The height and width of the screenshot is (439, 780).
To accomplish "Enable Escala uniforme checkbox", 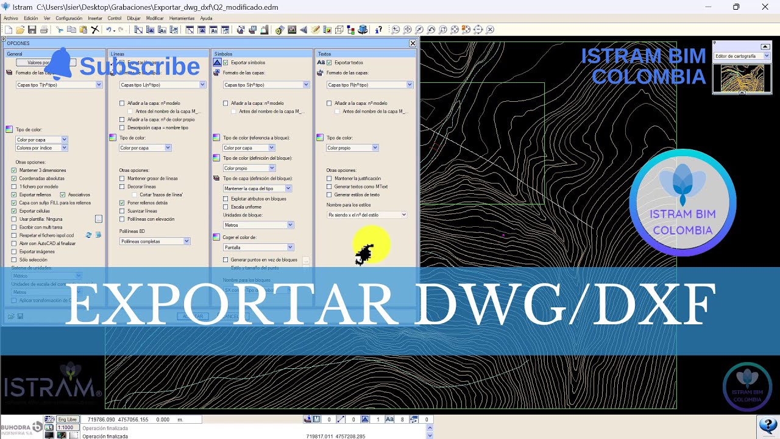I will point(225,207).
